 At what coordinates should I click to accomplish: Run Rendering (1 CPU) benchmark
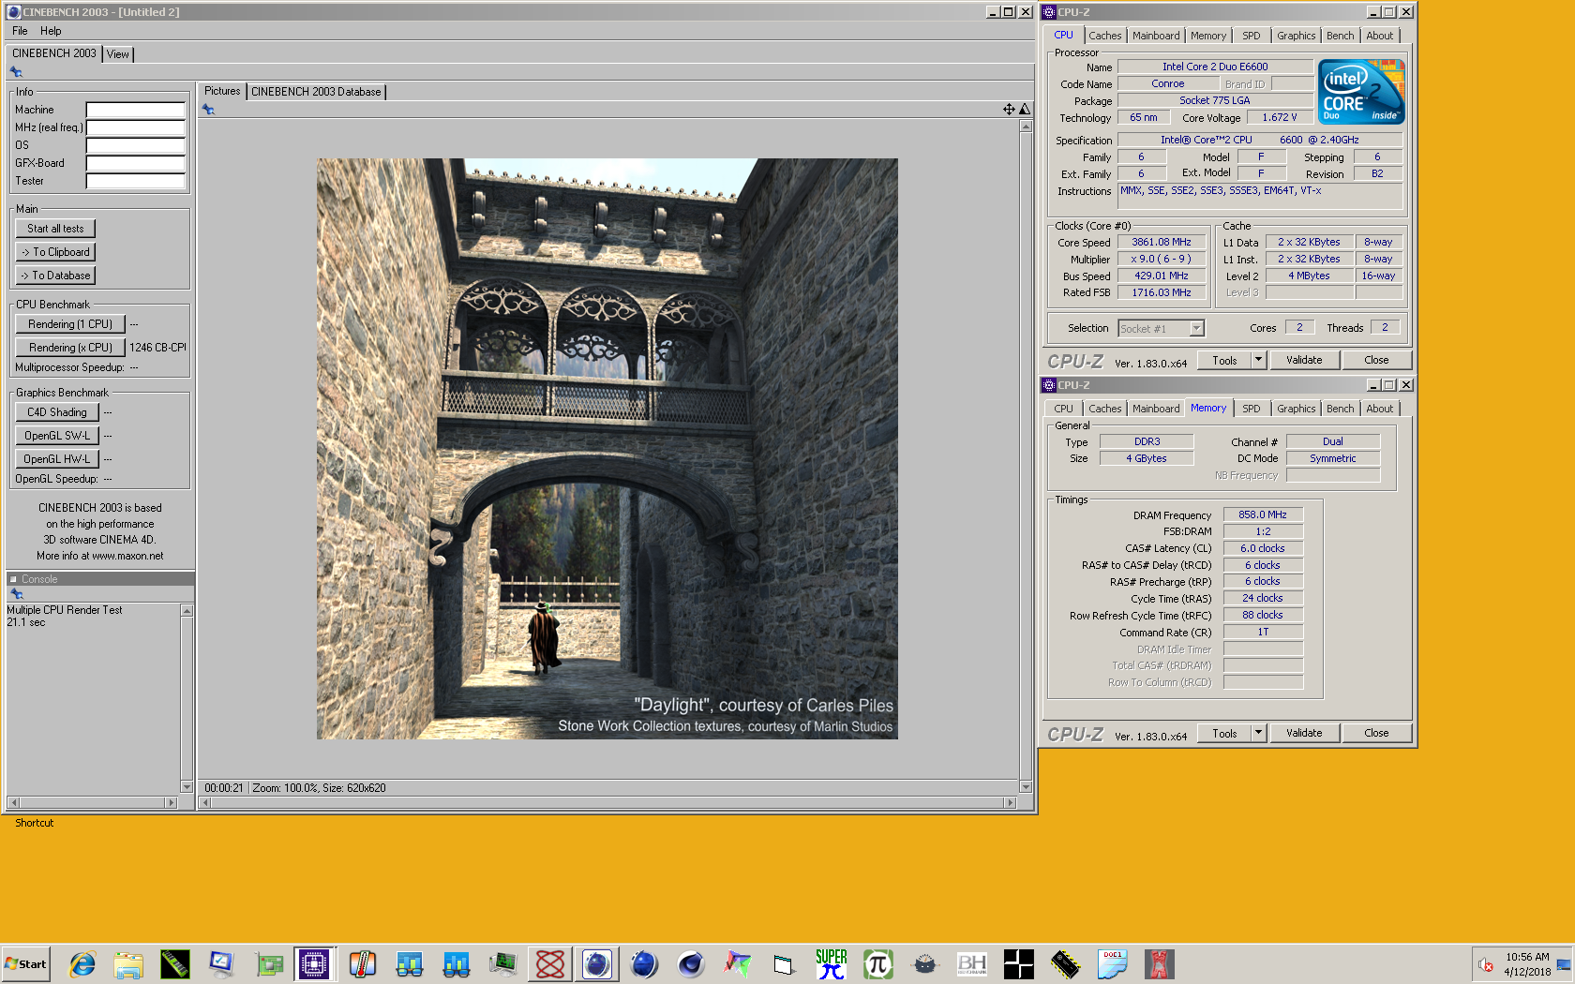[x=70, y=324]
